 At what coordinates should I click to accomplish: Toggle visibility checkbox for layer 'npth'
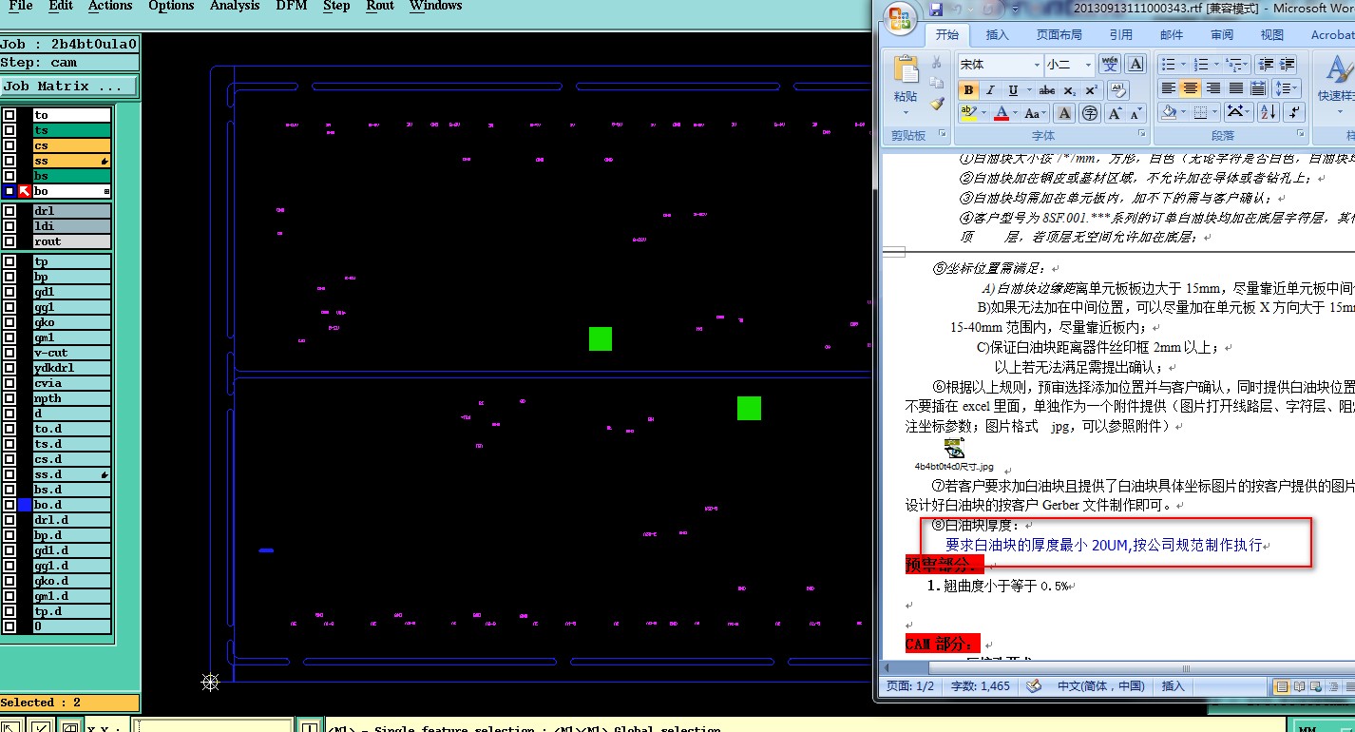(x=10, y=398)
